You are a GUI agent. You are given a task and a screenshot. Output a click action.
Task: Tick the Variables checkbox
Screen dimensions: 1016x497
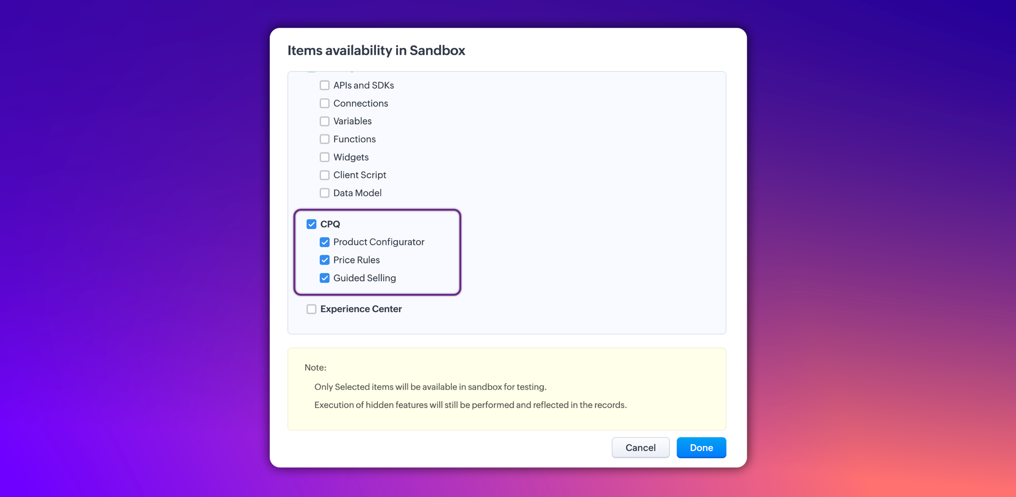pos(324,121)
